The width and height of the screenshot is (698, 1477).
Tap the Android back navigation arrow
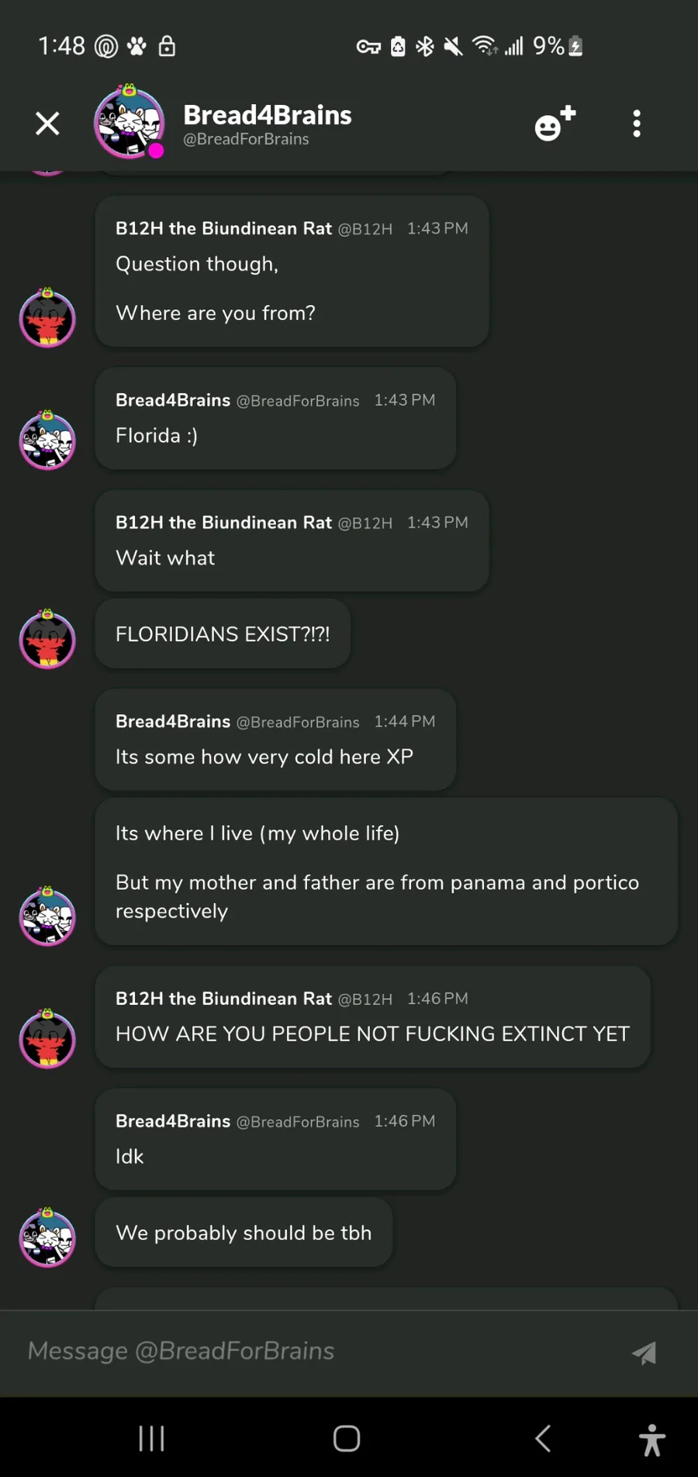[543, 1438]
